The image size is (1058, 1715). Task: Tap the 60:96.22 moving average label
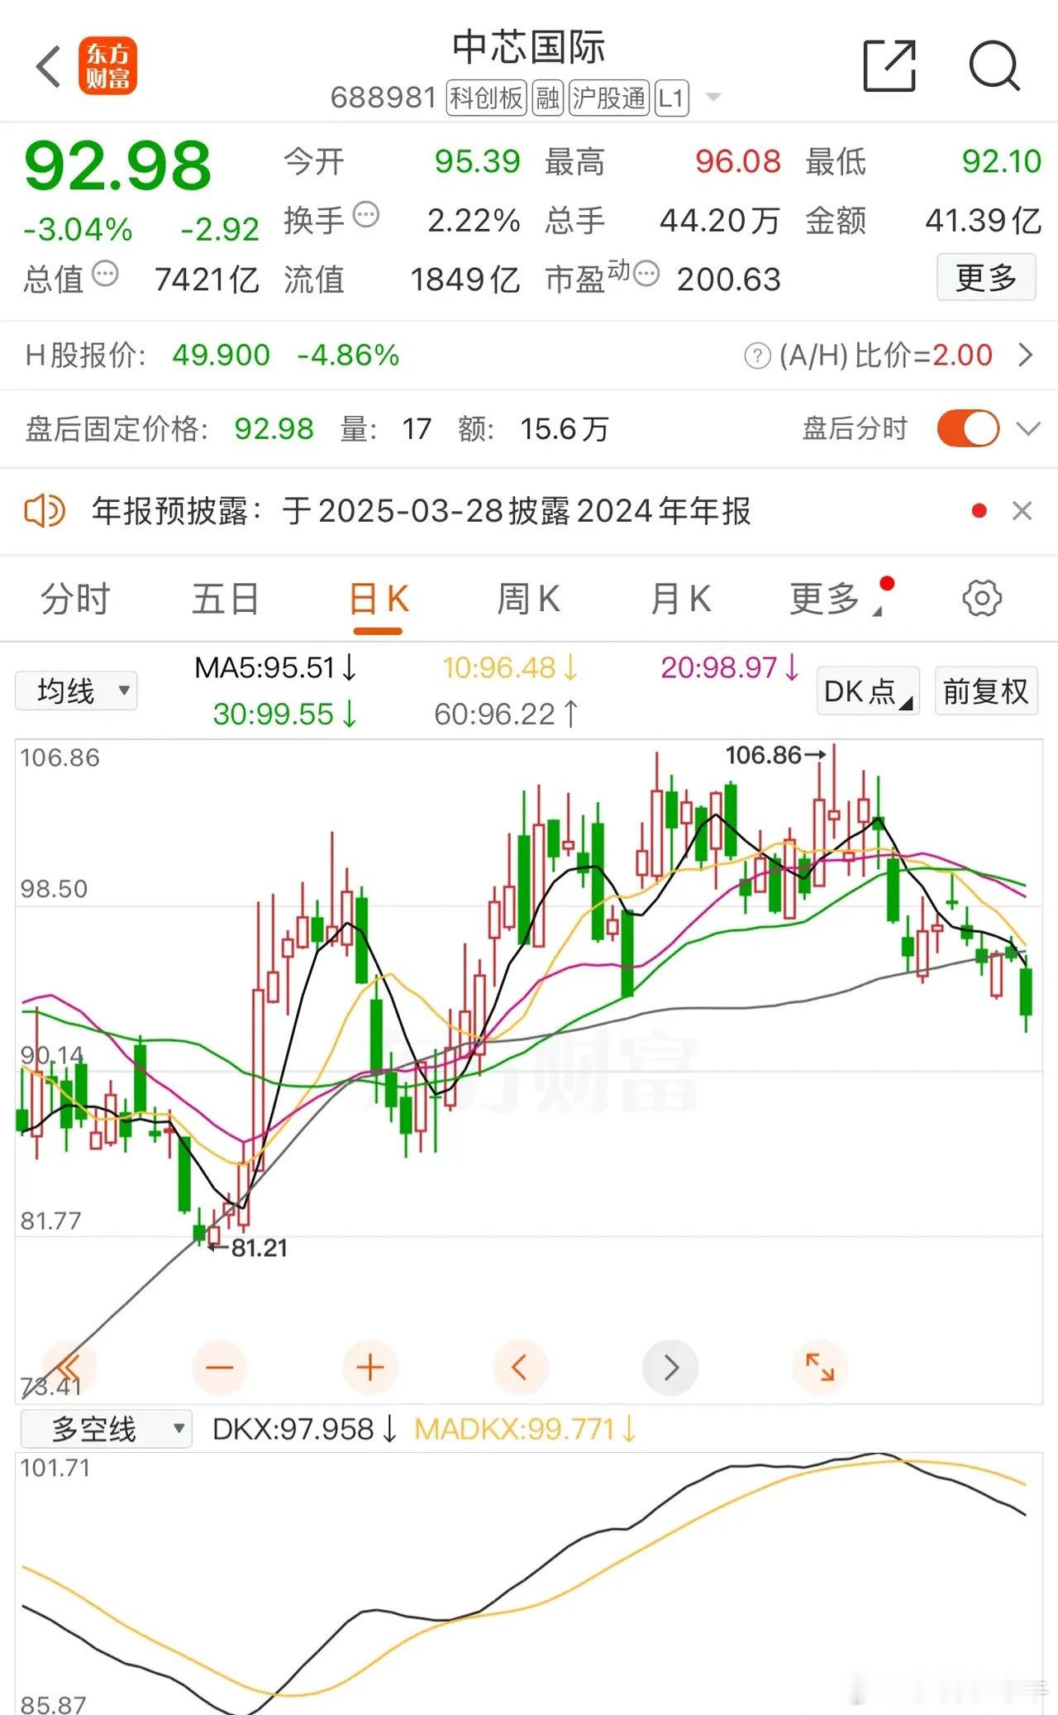[x=506, y=714]
